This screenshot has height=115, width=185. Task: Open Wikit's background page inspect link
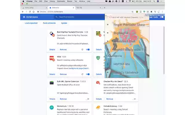tap(79, 68)
